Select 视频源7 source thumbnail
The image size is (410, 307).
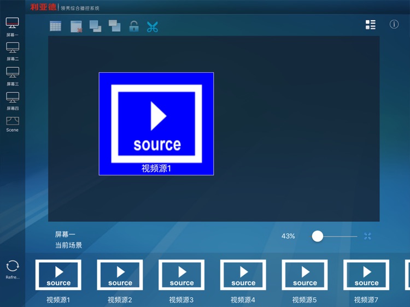(366, 275)
